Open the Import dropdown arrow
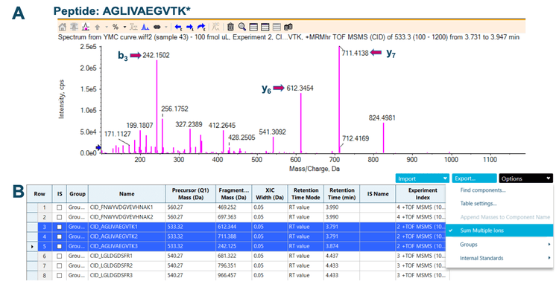This screenshot has height=284, width=559. [x=445, y=178]
